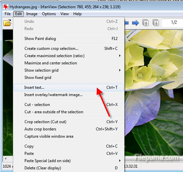Click the 1/2 page counter field
Viewport: 183px width, 172px height.
point(172,22)
